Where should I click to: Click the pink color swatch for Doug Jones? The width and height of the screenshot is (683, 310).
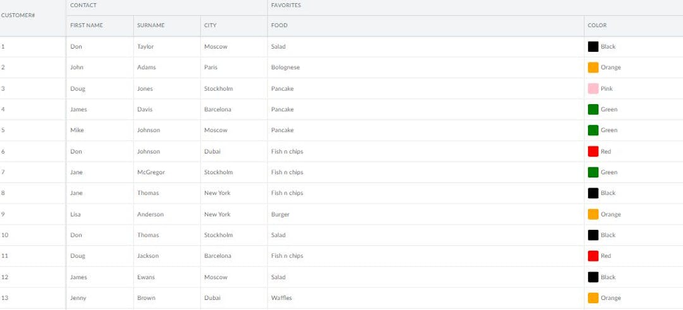pos(593,88)
